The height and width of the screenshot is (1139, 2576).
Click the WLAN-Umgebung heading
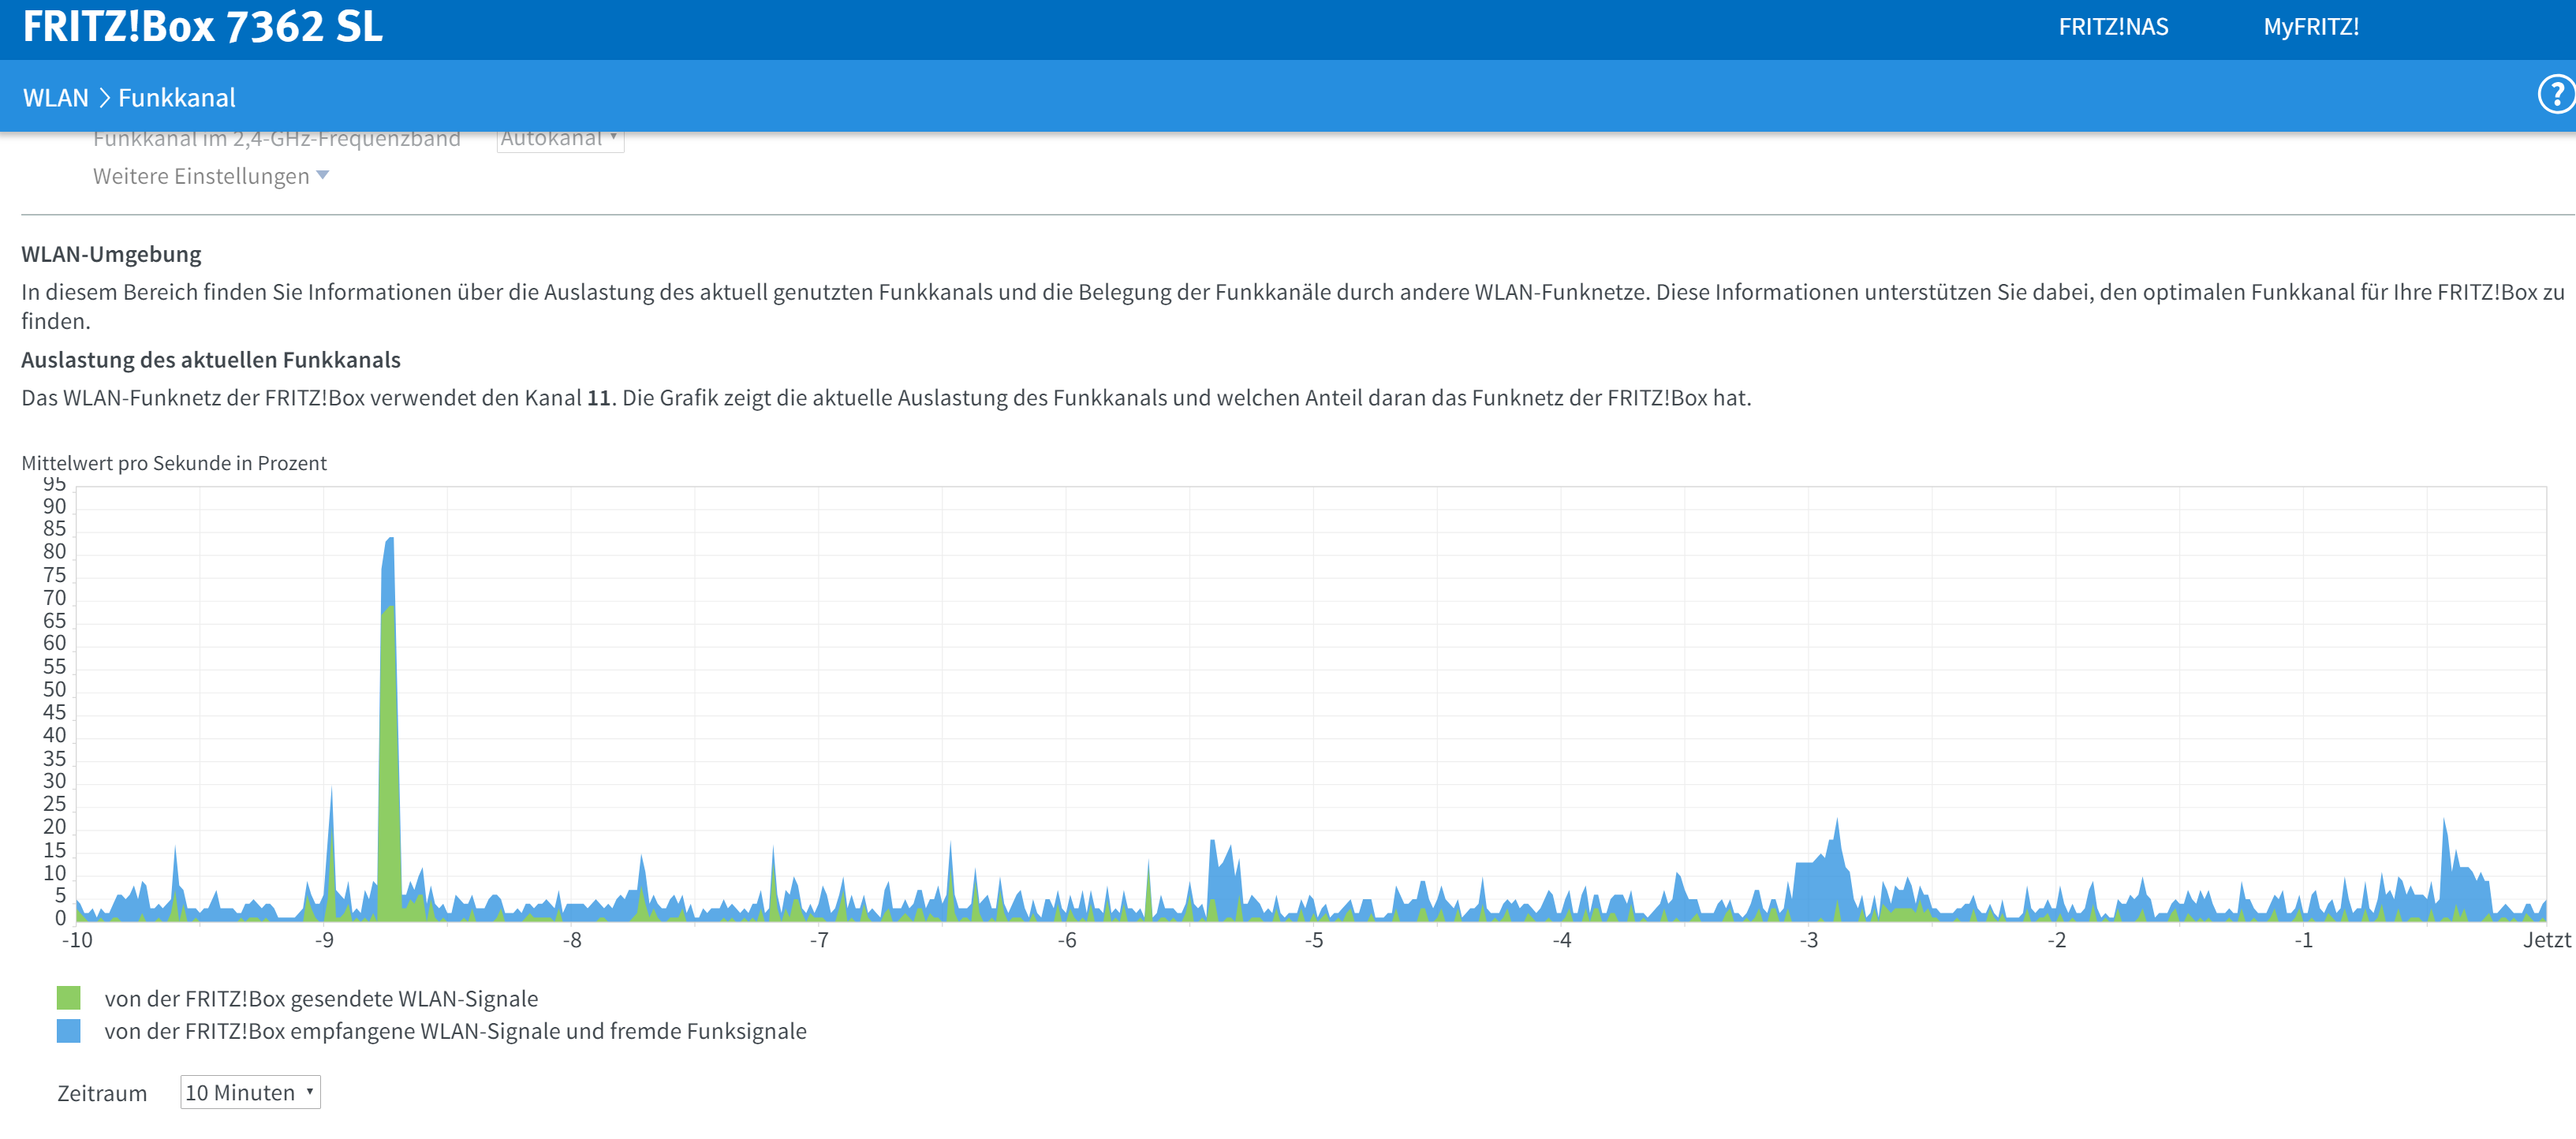click(x=111, y=254)
